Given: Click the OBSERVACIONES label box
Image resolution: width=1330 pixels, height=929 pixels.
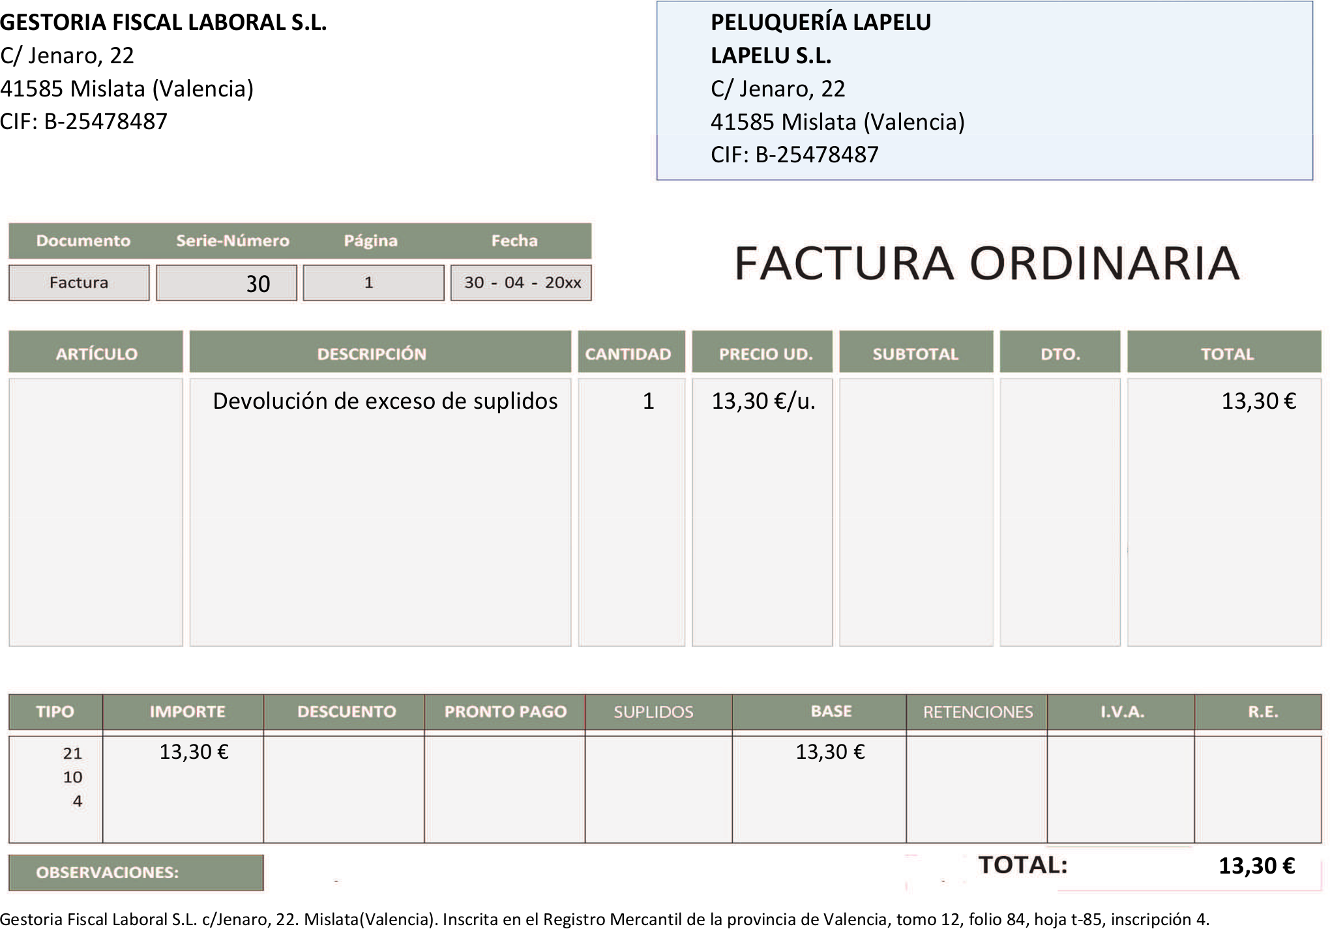Looking at the screenshot, I should tap(136, 873).
